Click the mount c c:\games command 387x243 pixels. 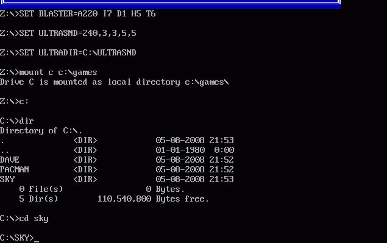click(49, 72)
